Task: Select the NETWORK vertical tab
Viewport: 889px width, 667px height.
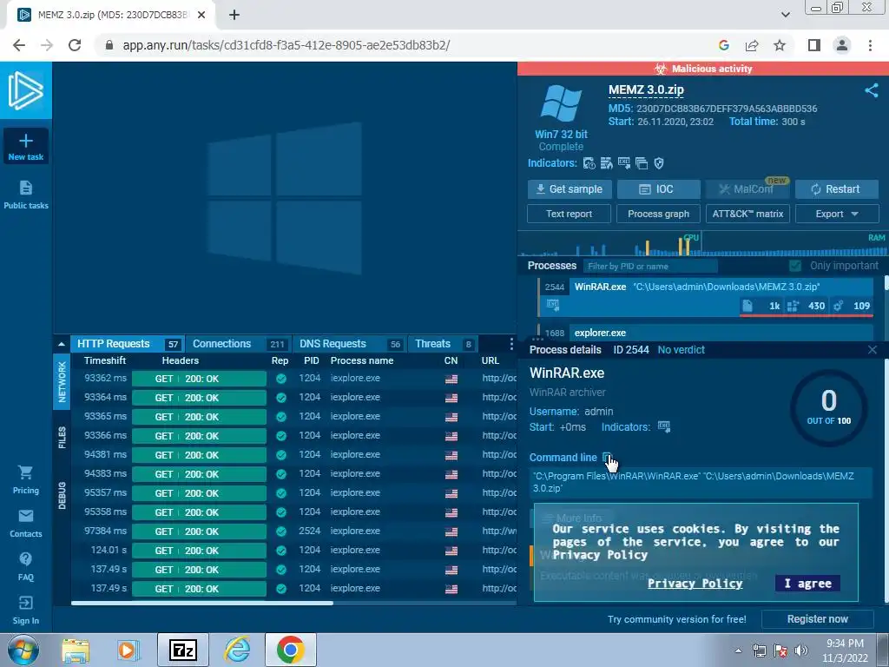Action: tap(62, 382)
